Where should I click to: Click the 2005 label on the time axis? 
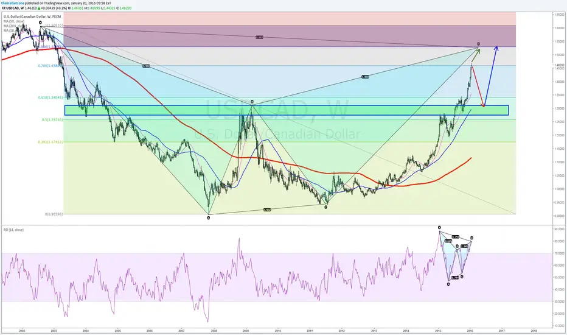click(117, 331)
